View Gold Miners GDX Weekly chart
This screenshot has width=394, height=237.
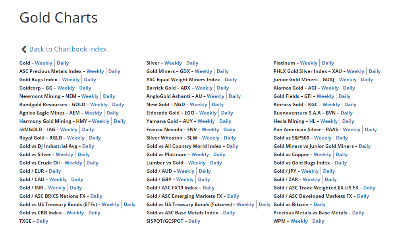[x=203, y=71]
